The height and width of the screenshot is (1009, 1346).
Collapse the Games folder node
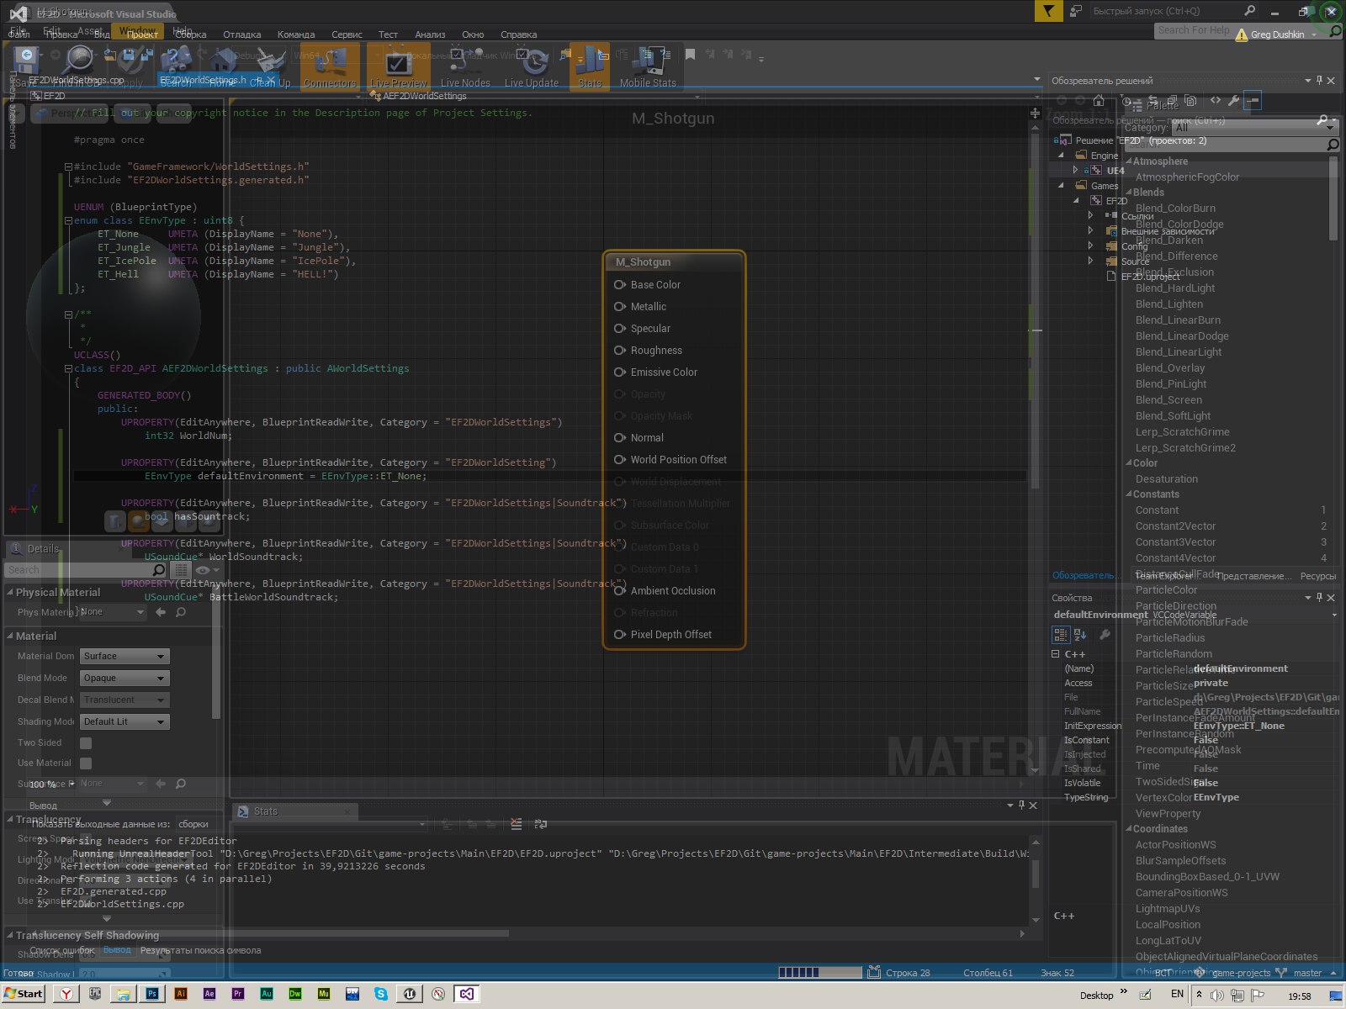[1061, 186]
